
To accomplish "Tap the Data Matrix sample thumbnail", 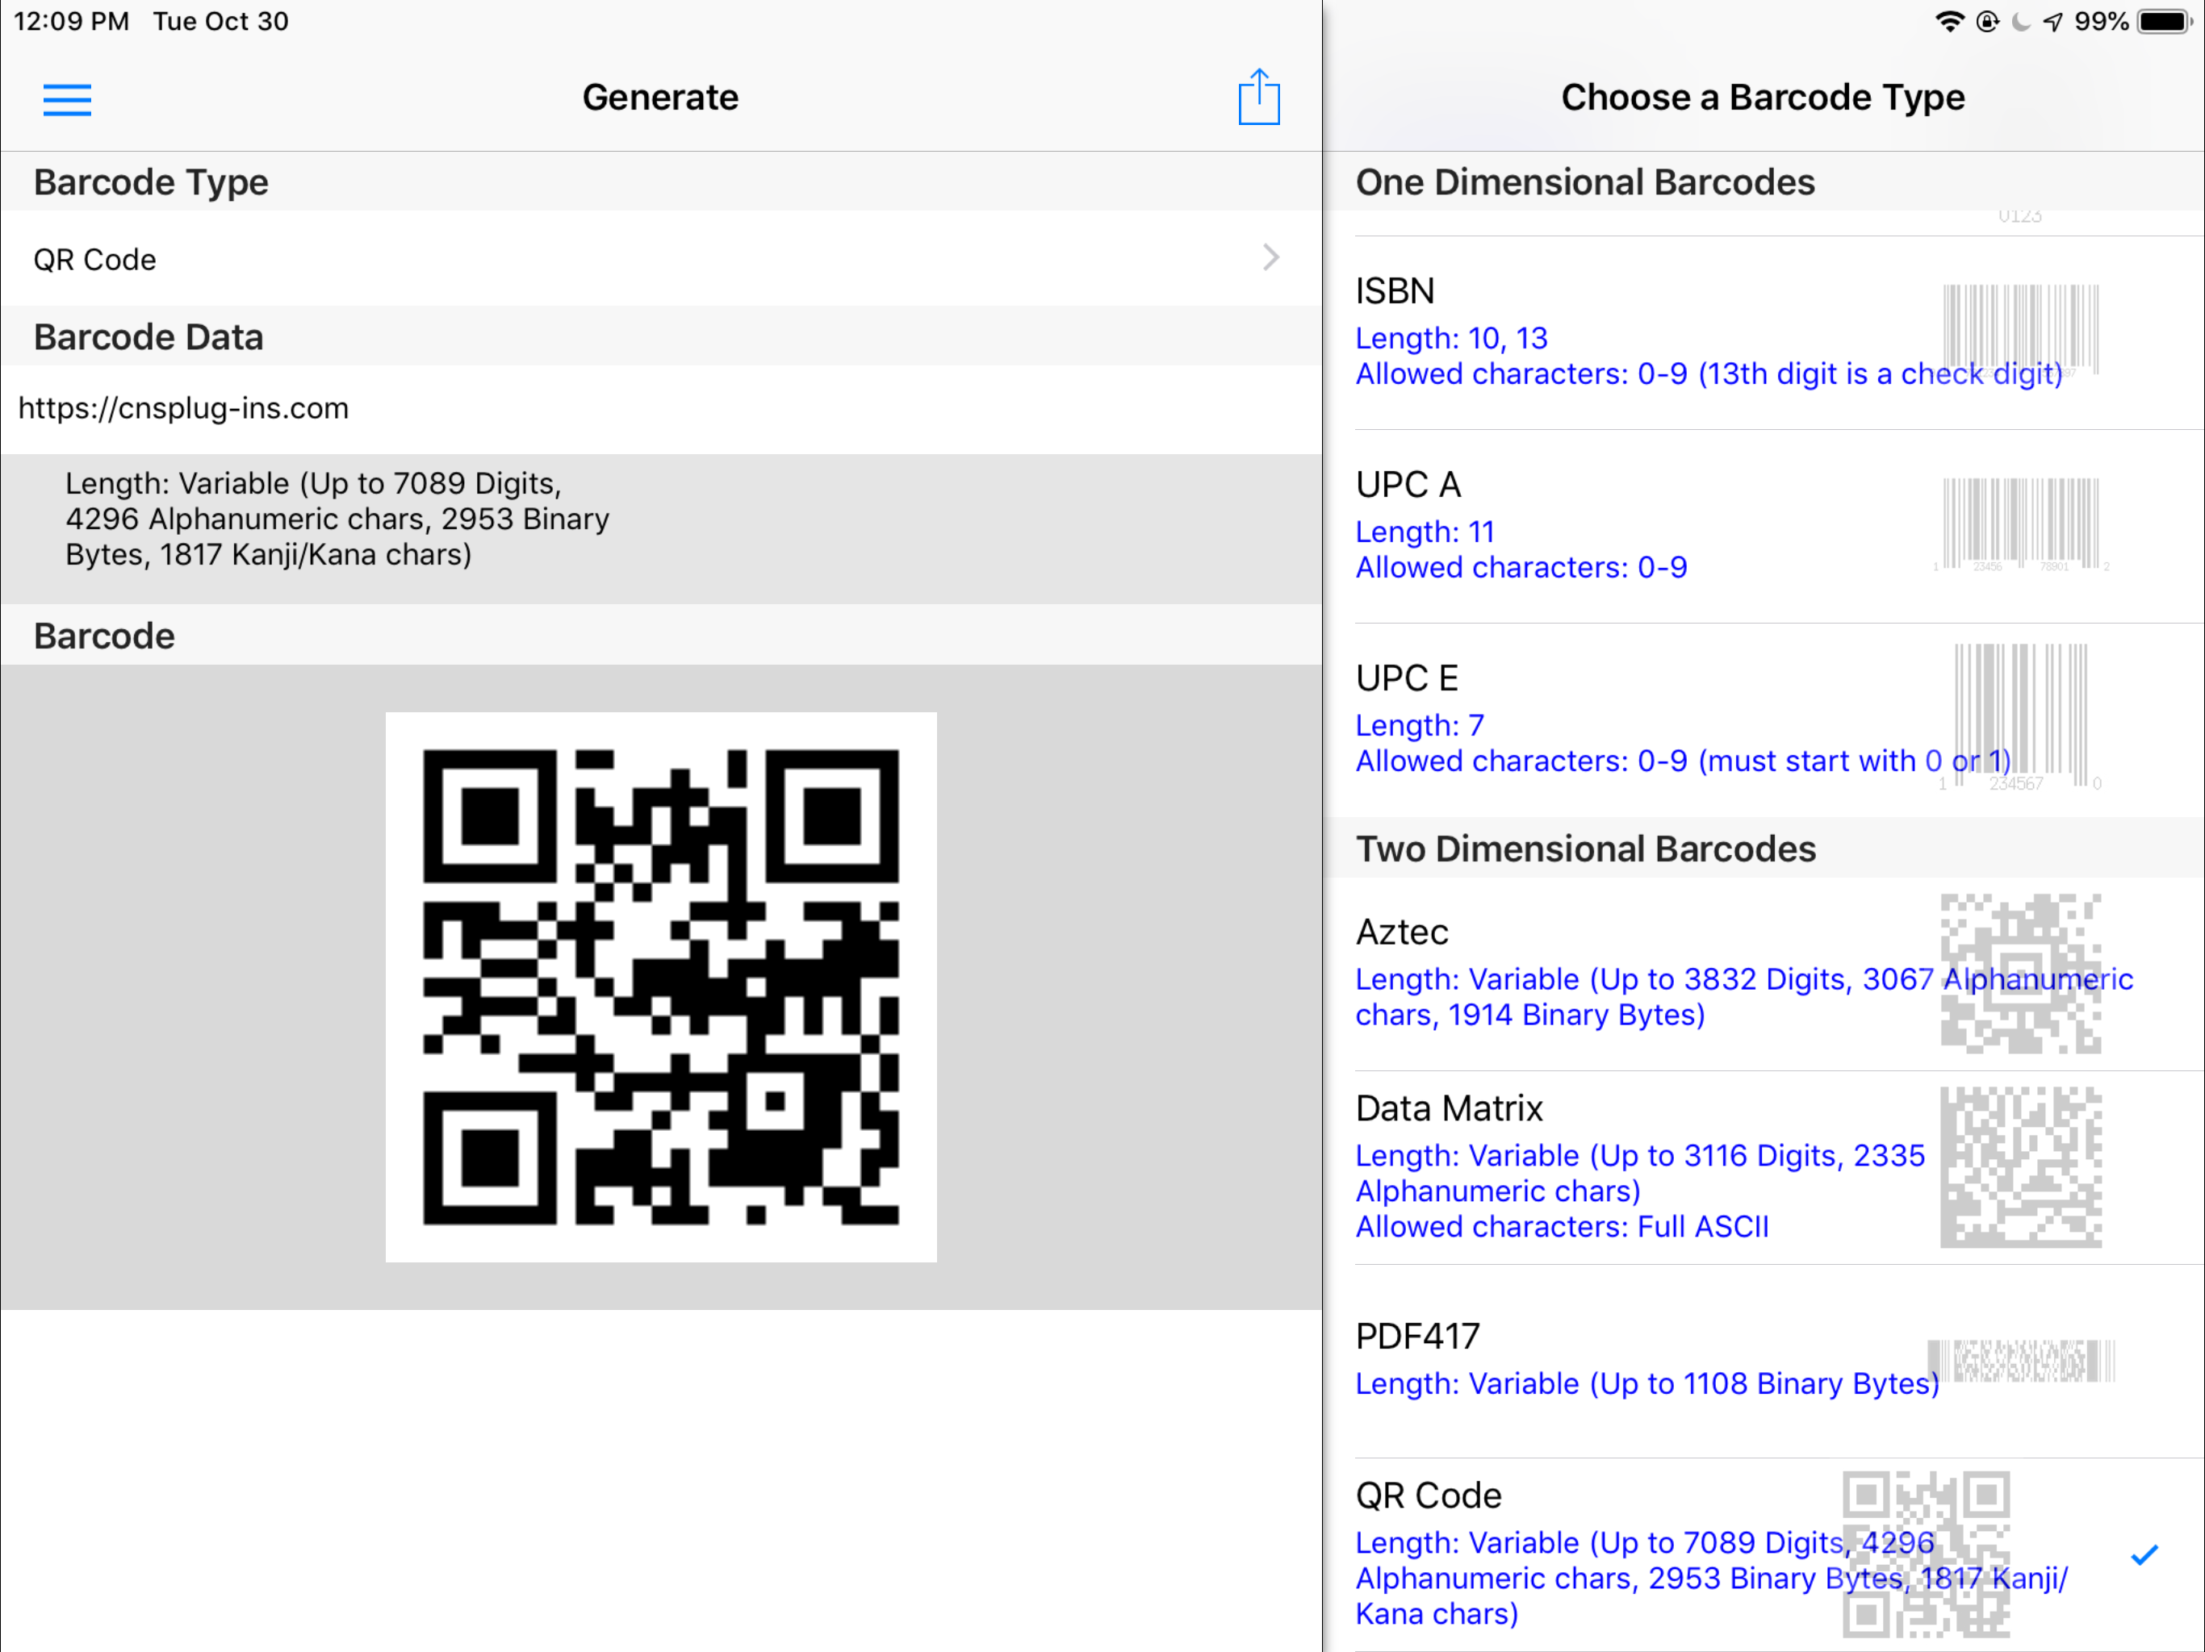I will (2021, 1166).
